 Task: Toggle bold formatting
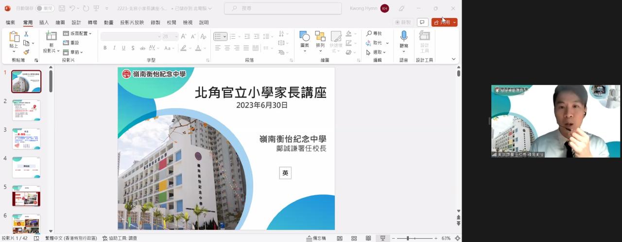[105, 48]
